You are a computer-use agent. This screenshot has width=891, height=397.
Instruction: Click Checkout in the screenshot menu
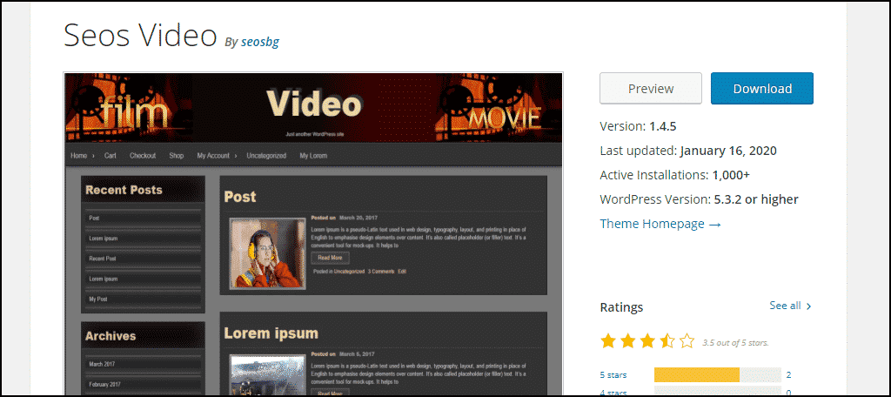(143, 155)
